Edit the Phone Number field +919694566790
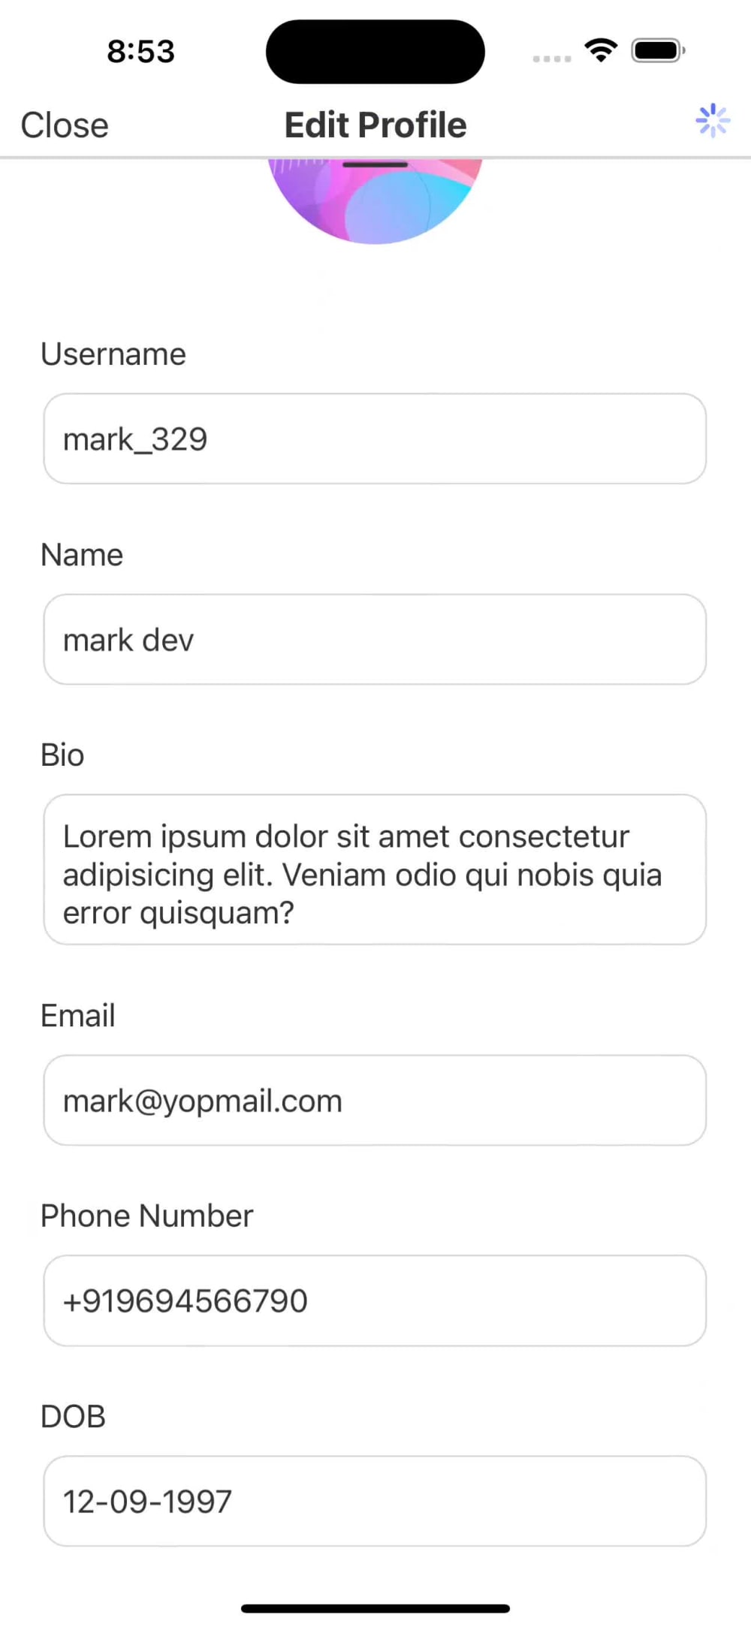The width and height of the screenshot is (751, 1627). click(x=375, y=1300)
